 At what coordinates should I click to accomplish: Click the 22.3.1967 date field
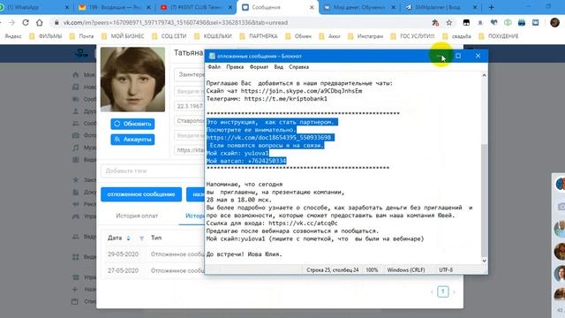point(190,106)
